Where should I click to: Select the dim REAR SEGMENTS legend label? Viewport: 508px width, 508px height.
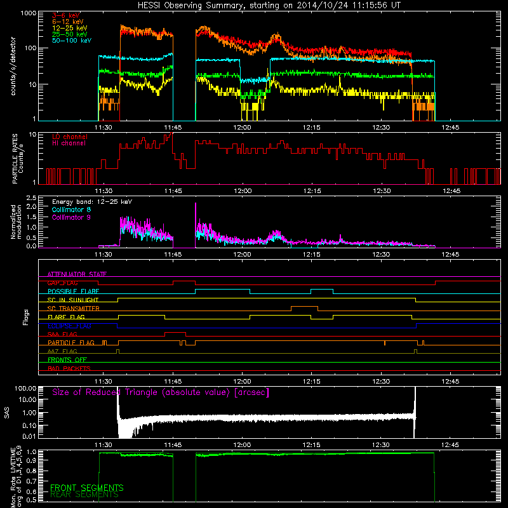pos(84,495)
